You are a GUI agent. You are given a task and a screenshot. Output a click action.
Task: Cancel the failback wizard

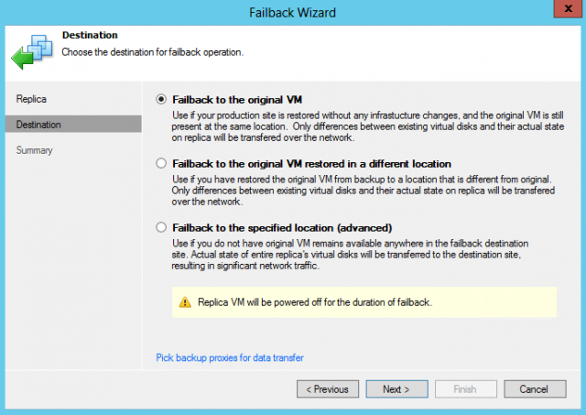[533, 389]
